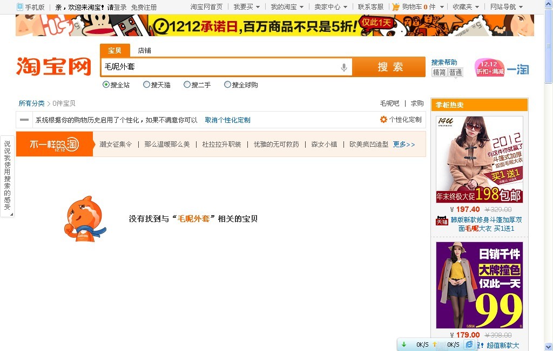This screenshot has width=553, height=351.
Task: Click the 所有分类 breadcrumb link
Action: click(31, 103)
